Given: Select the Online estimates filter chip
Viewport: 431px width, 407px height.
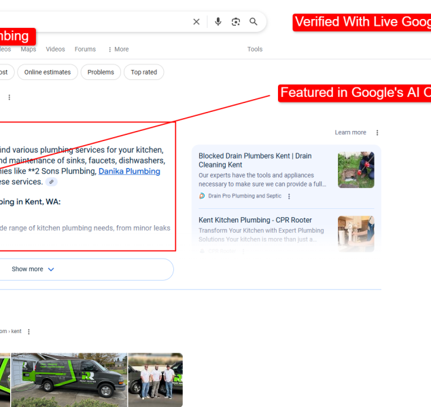Looking at the screenshot, I should point(48,72).
